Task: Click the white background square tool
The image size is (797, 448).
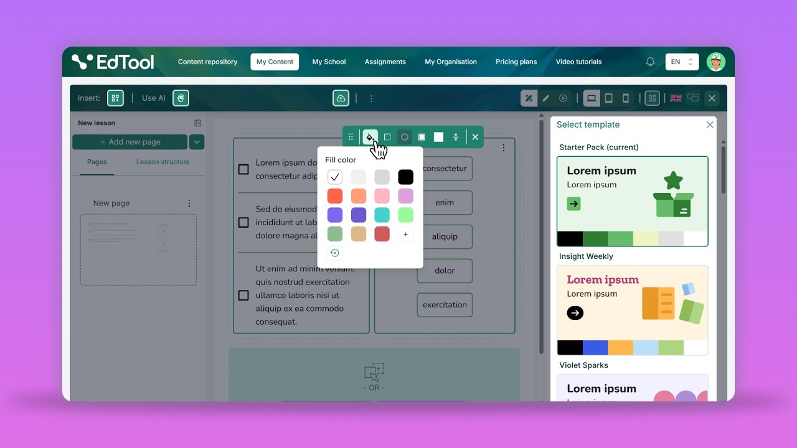Action: tap(439, 137)
